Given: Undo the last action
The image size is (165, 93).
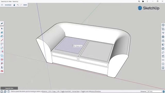Looking at the screenshot, I should tap(18, 5).
